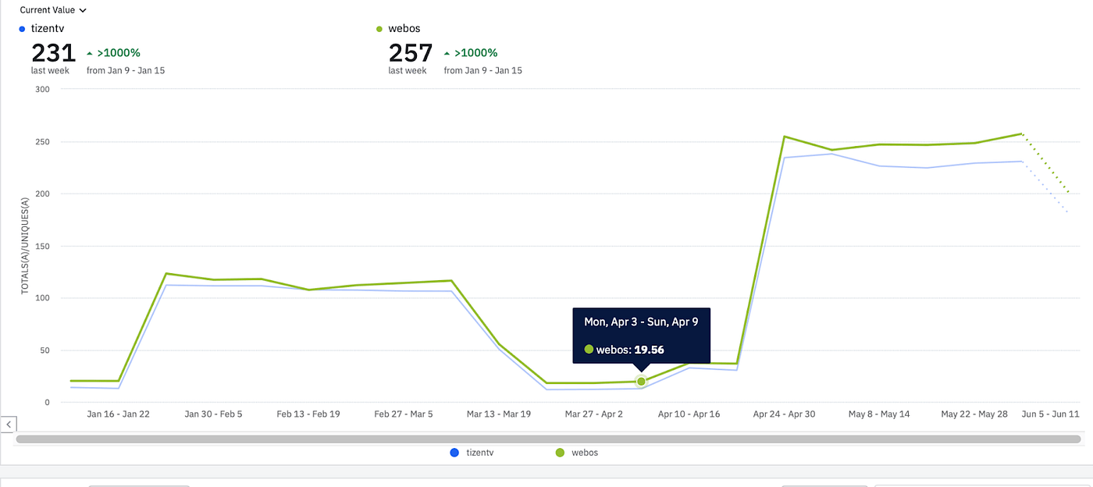Toggle the webos series in bottom legend
The height and width of the screenshot is (487, 1093).
[577, 452]
